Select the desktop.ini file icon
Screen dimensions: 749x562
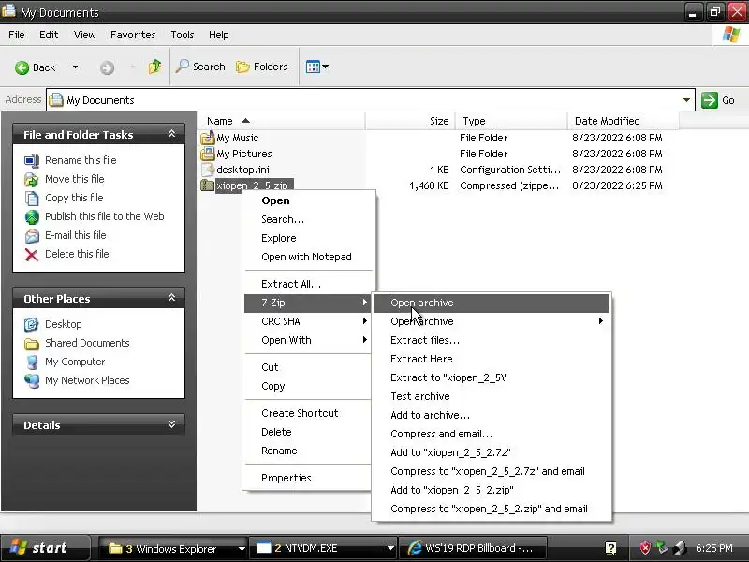click(207, 170)
